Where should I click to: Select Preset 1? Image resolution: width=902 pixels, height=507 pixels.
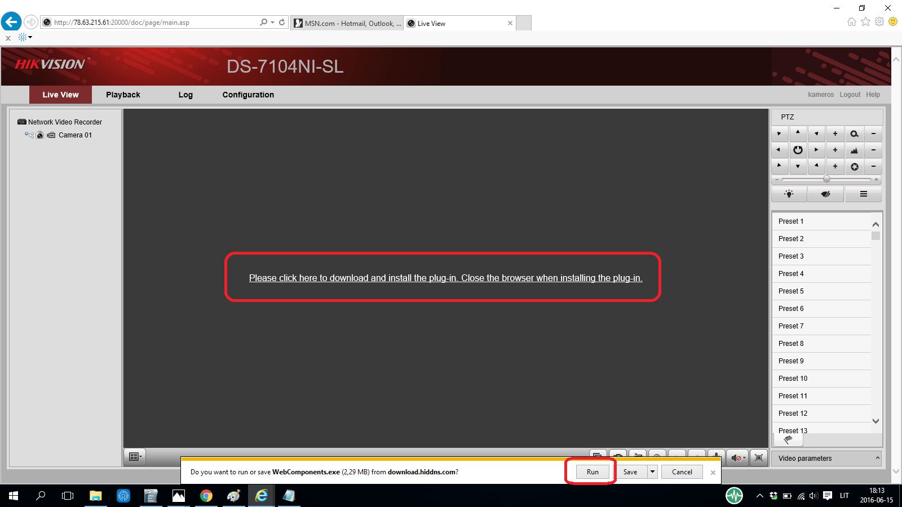pos(821,221)
